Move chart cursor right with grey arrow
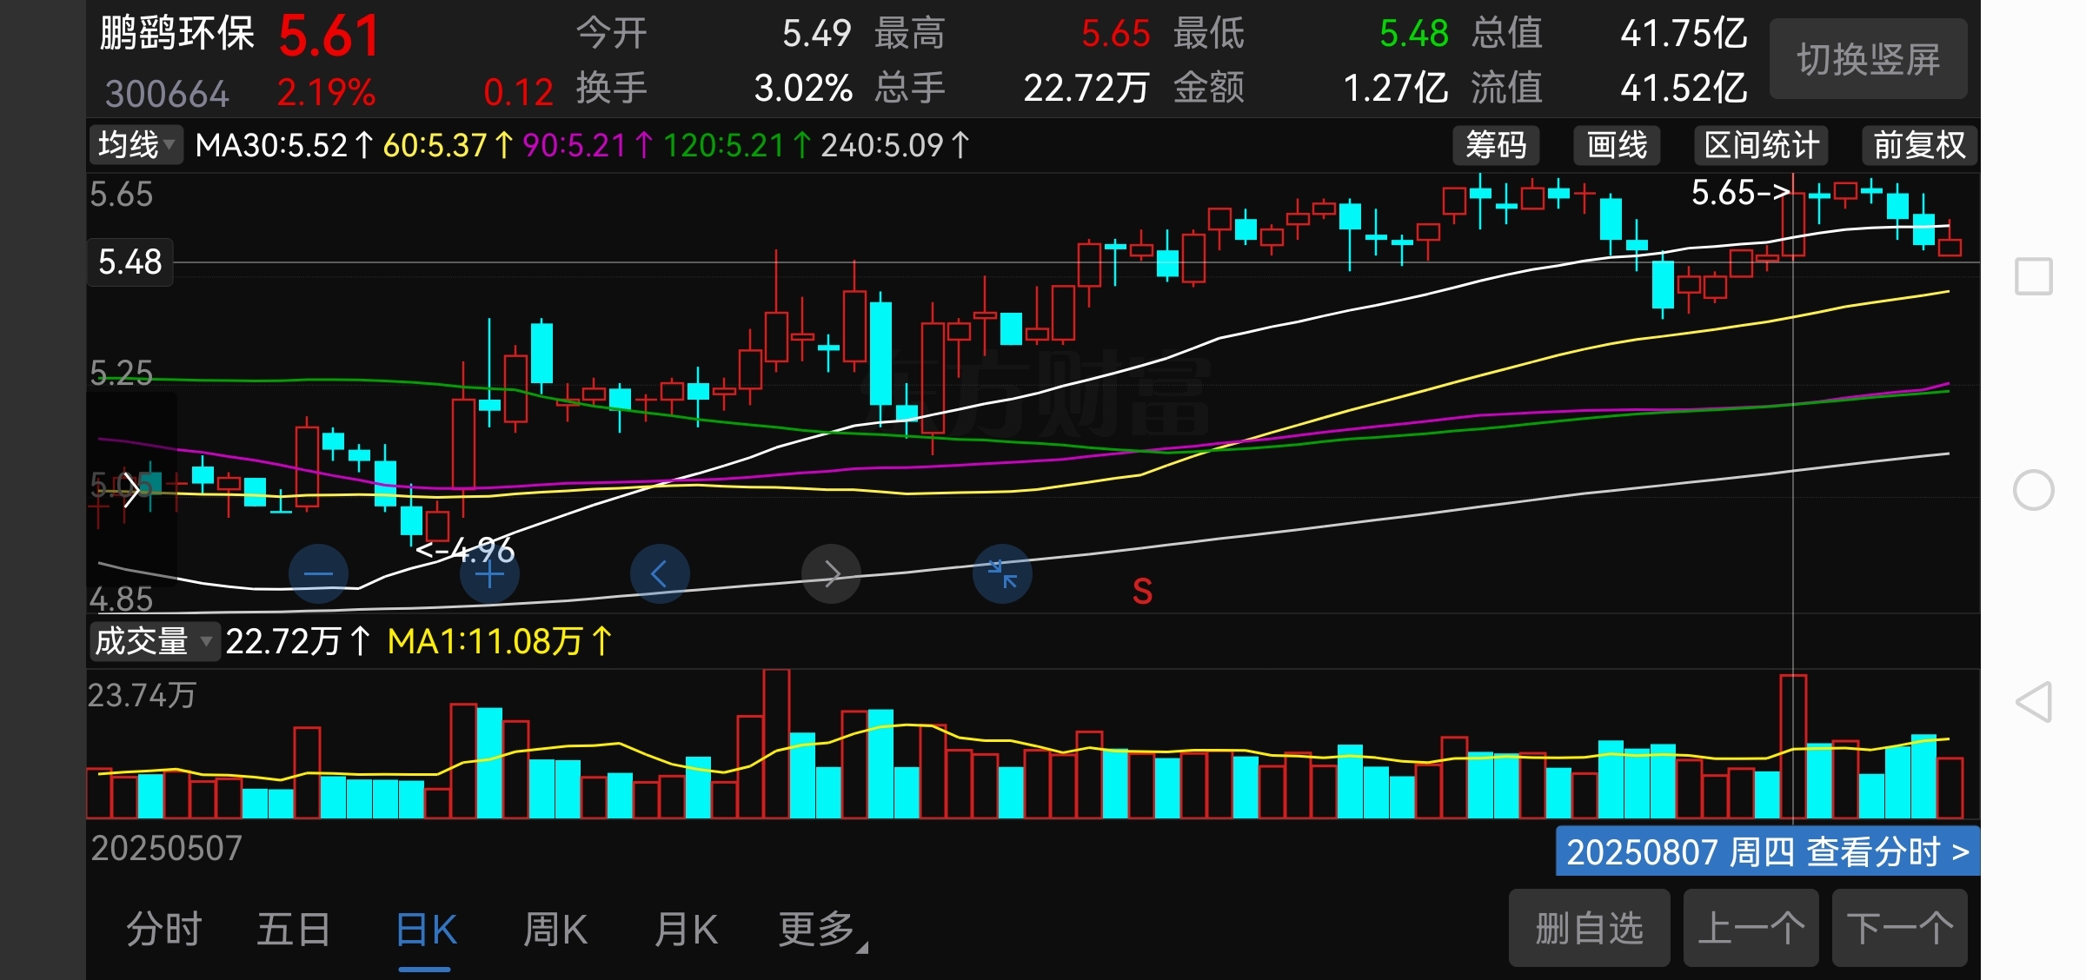This screenshot has height=980, width=2086. click(x=831, y=573)
